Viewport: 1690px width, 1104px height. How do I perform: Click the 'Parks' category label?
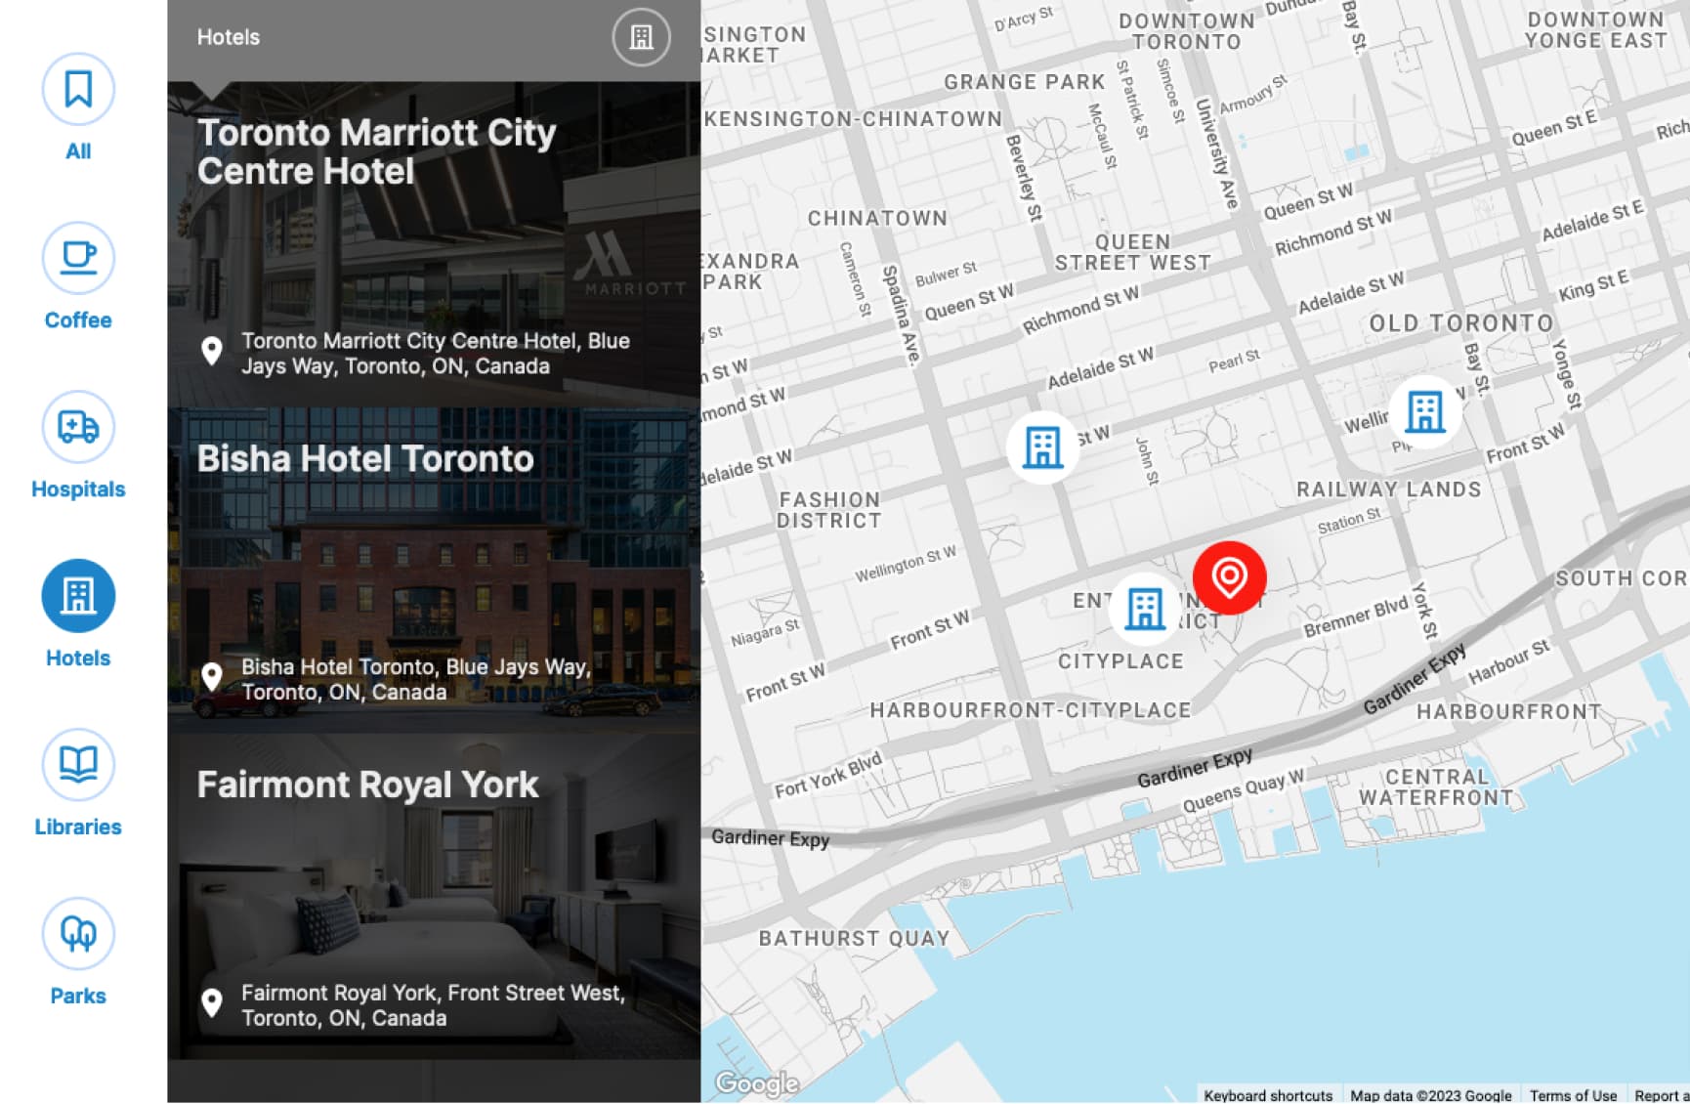(78, 997)
